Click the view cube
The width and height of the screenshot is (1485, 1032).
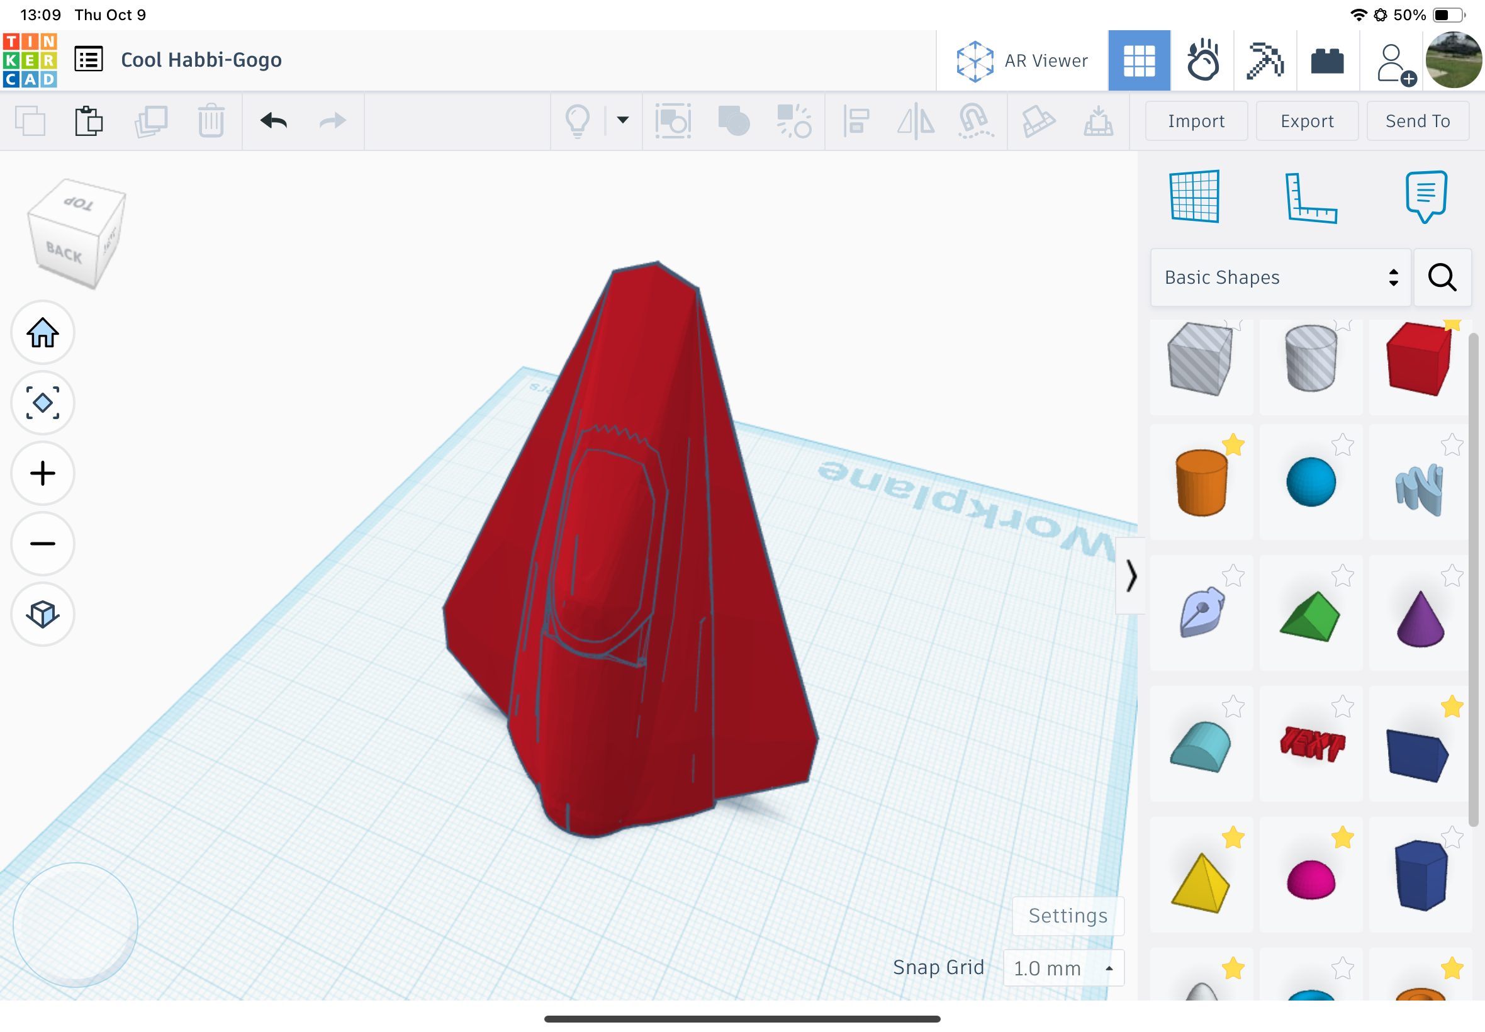(x=77, y=233)
